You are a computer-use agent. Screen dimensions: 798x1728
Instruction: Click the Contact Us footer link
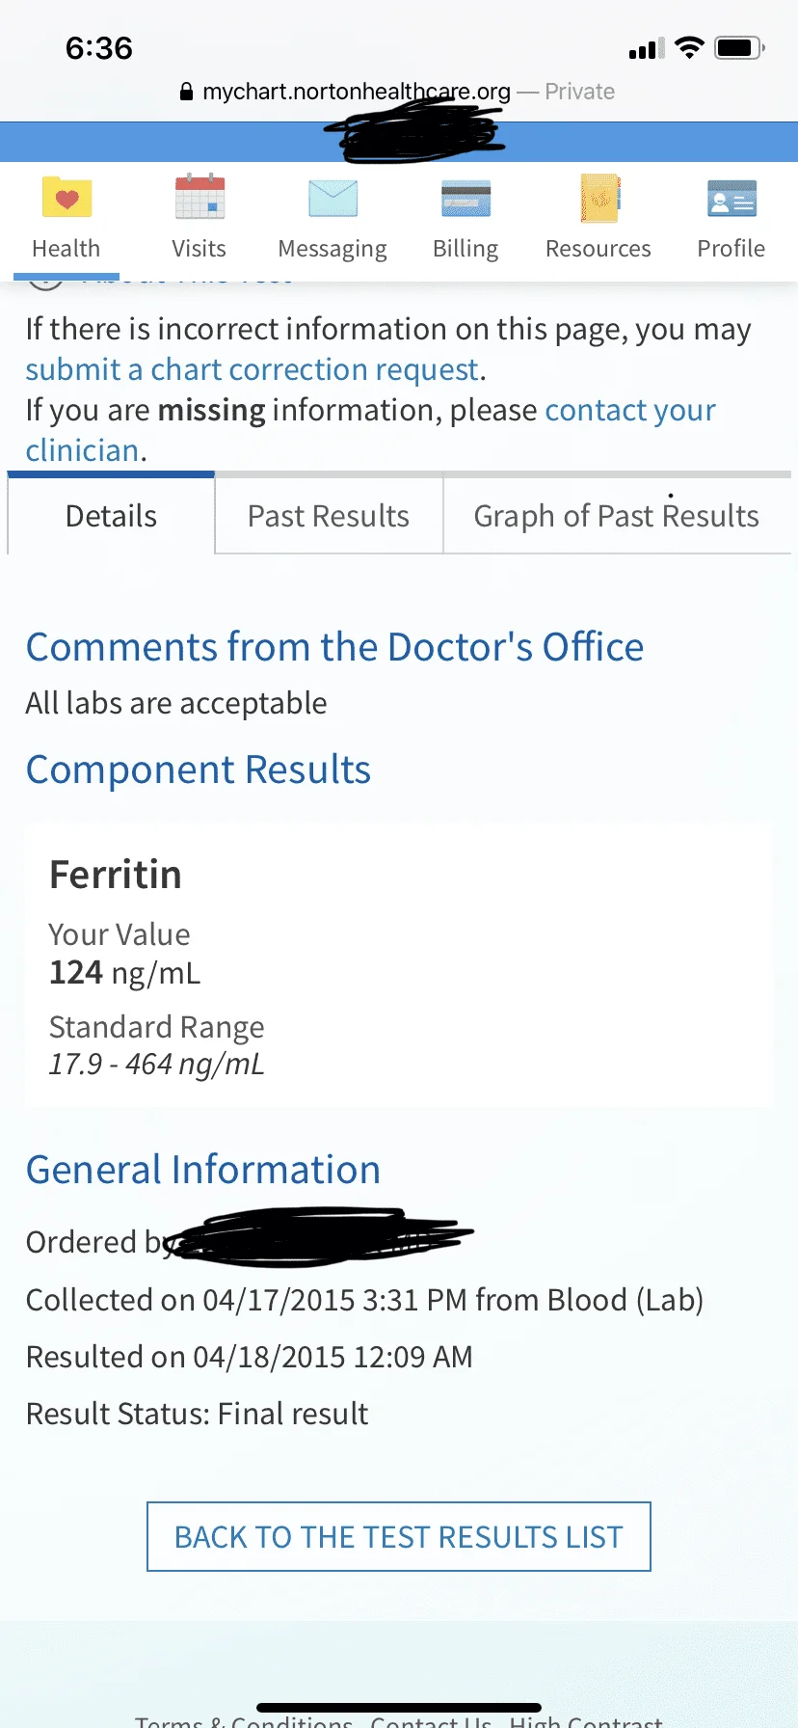[x=431, y=1720]
